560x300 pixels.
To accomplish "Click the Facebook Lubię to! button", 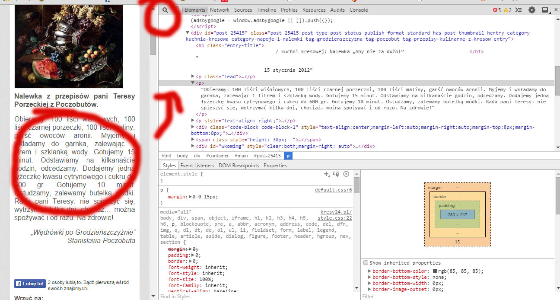I will pos(30,284).
